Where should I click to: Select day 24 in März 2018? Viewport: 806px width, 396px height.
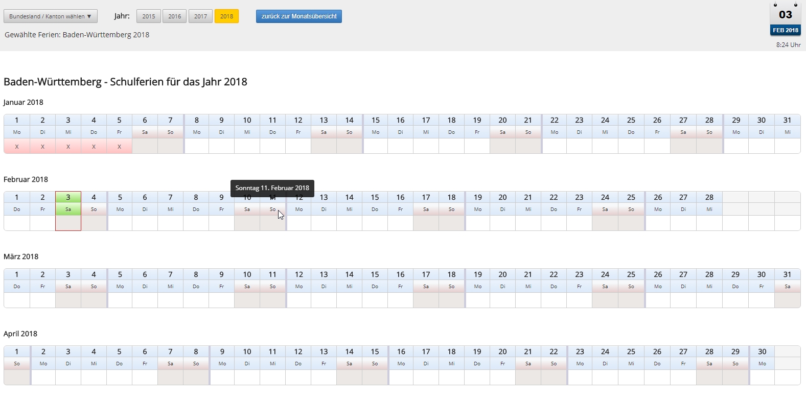(605, 274)
